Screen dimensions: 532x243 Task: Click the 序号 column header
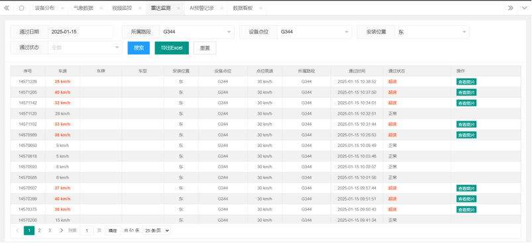[x=27, y=71]
